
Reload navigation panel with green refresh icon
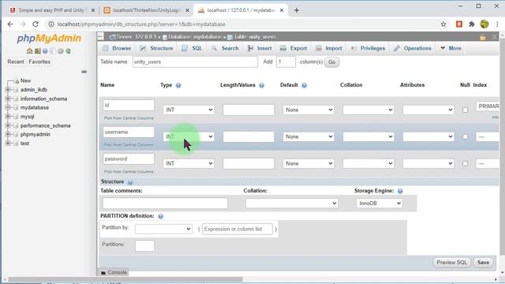pos(69,50)
